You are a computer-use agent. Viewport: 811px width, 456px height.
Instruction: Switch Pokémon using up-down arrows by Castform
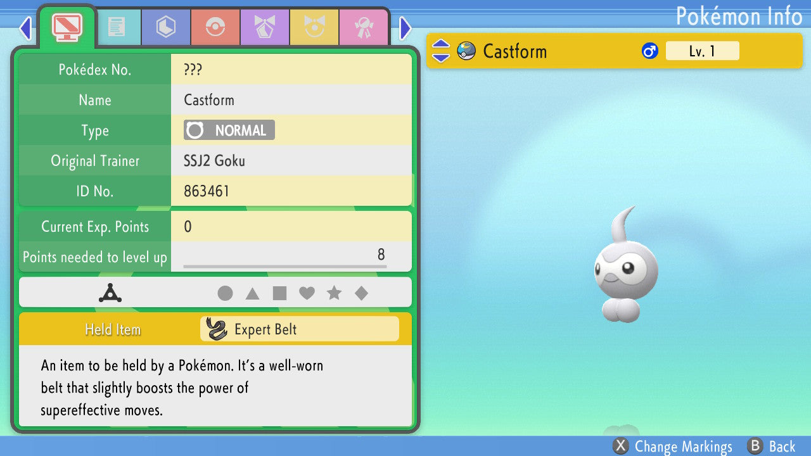(441, 51)
